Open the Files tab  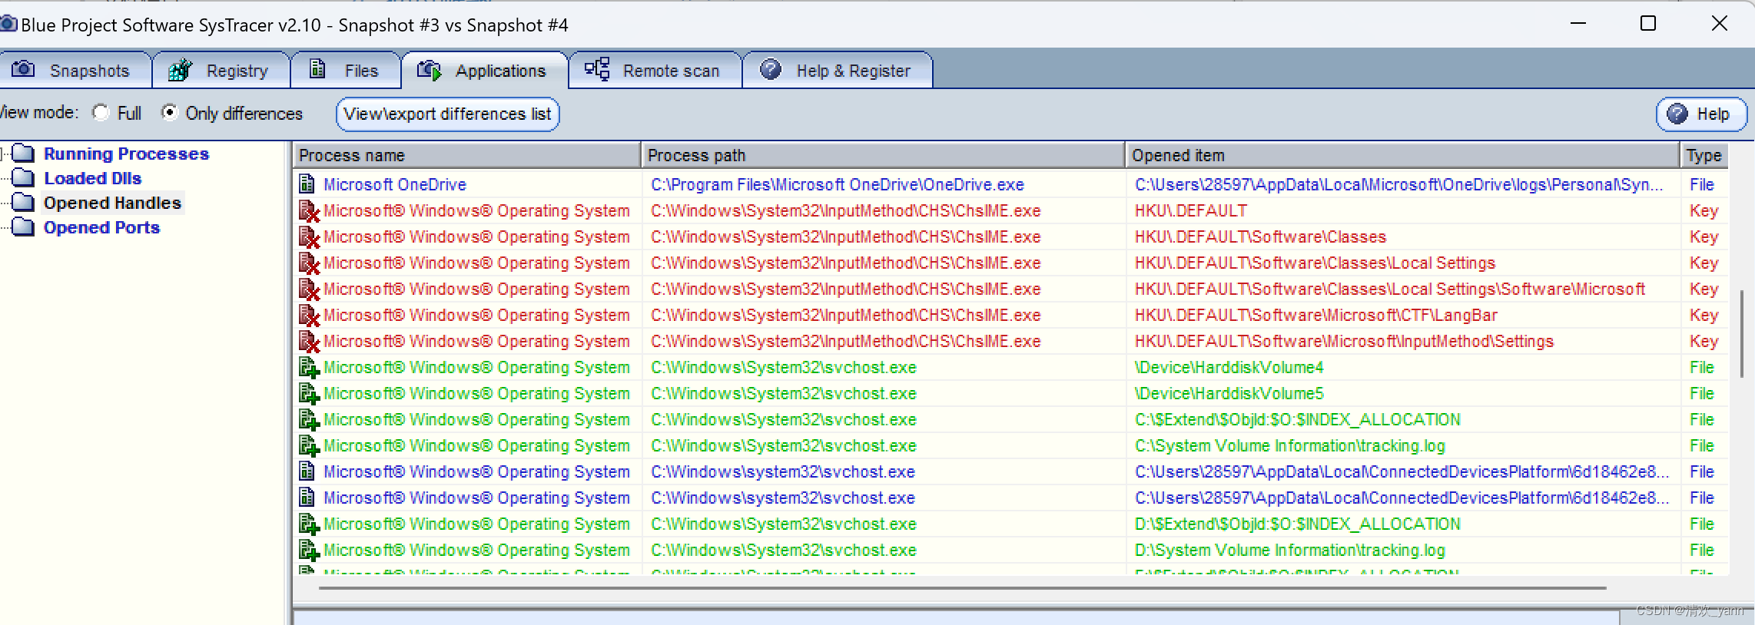[346, 71]
